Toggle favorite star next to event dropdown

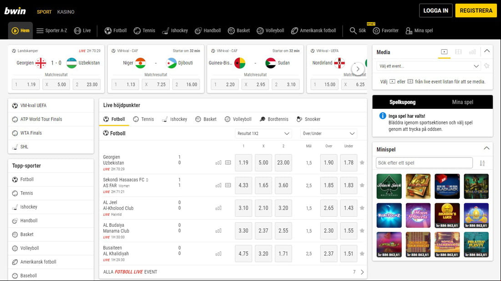pos(486,66)
